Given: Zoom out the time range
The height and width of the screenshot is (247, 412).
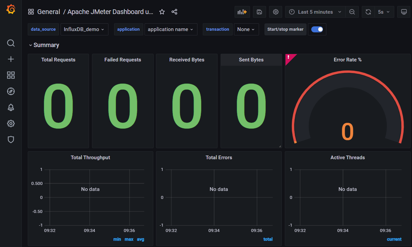Looking at the screenshot, I should click(352, 12).
